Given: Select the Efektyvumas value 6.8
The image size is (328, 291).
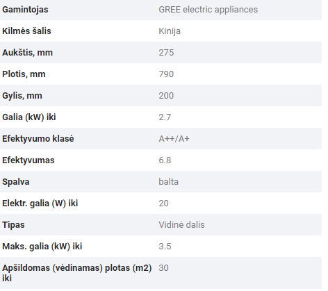Looking at the screenshot, I should [165, 160].
